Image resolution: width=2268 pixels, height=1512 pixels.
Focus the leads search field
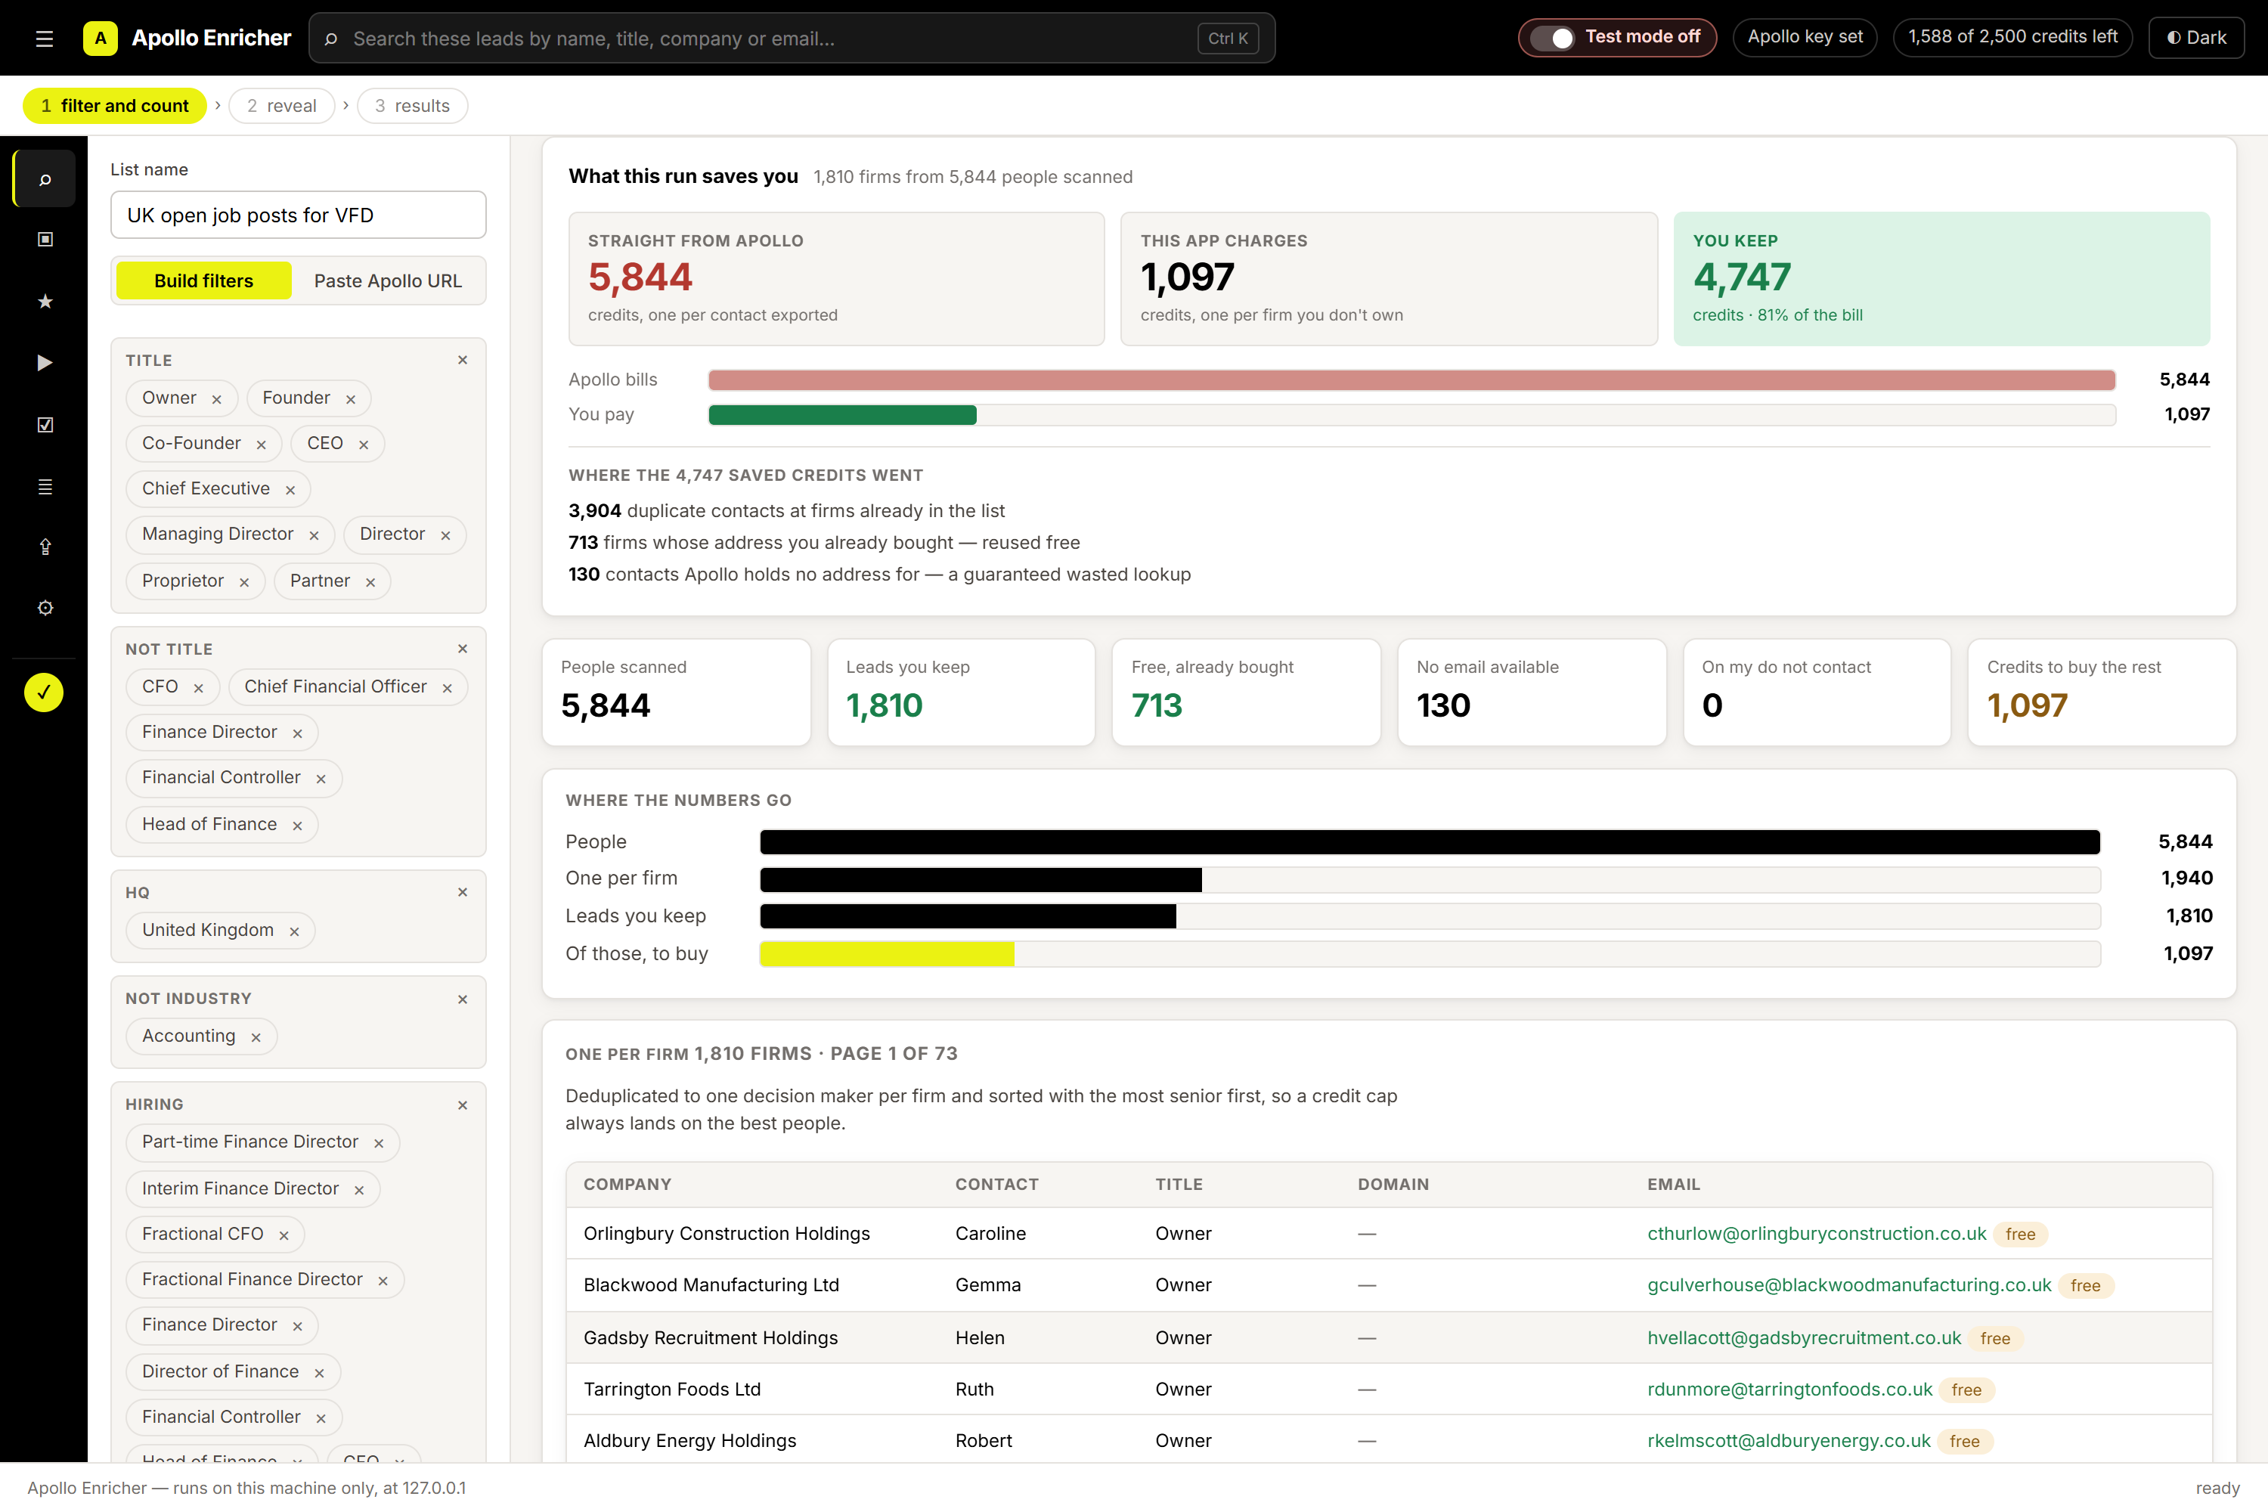pos(792,39)
